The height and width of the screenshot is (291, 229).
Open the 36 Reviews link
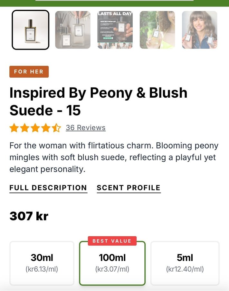[86, 128]
